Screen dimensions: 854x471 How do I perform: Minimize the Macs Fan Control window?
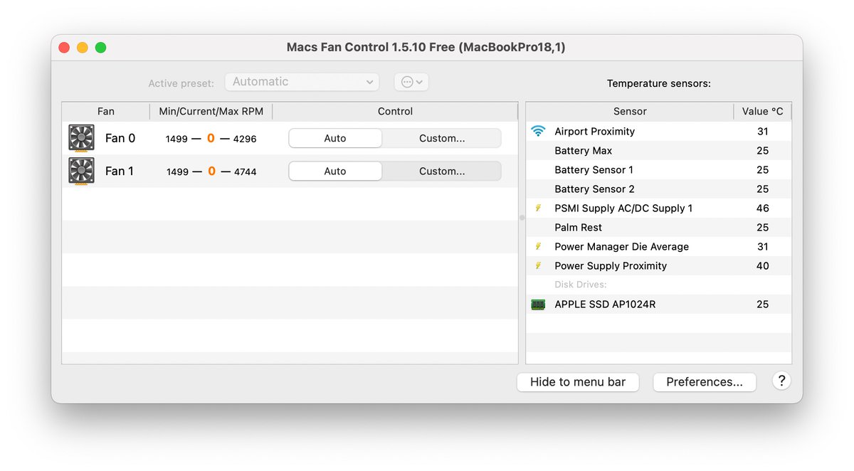pos(83,48)
